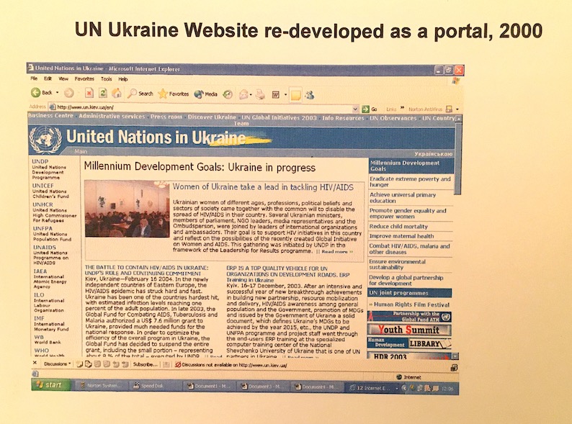Open the Search toolbar button
The image size is (572, 424).
(140, 94)
